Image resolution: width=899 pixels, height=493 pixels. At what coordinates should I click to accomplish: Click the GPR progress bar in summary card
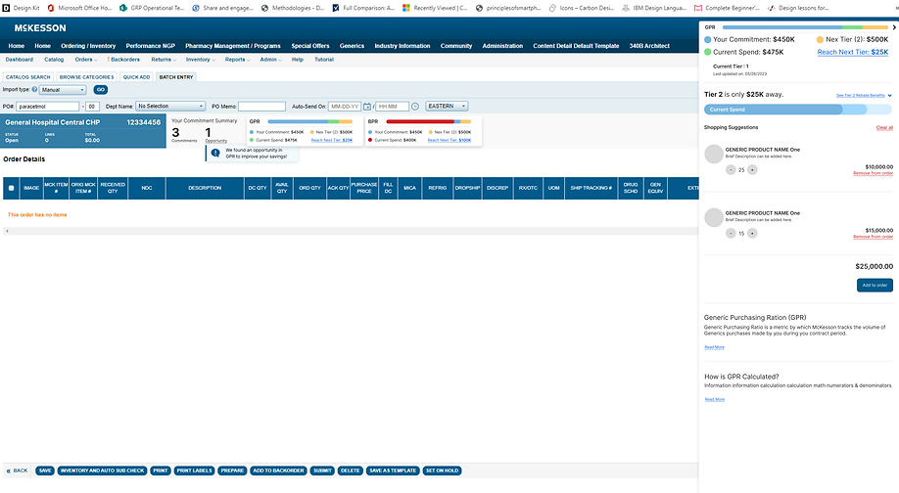tap(309, 121)
